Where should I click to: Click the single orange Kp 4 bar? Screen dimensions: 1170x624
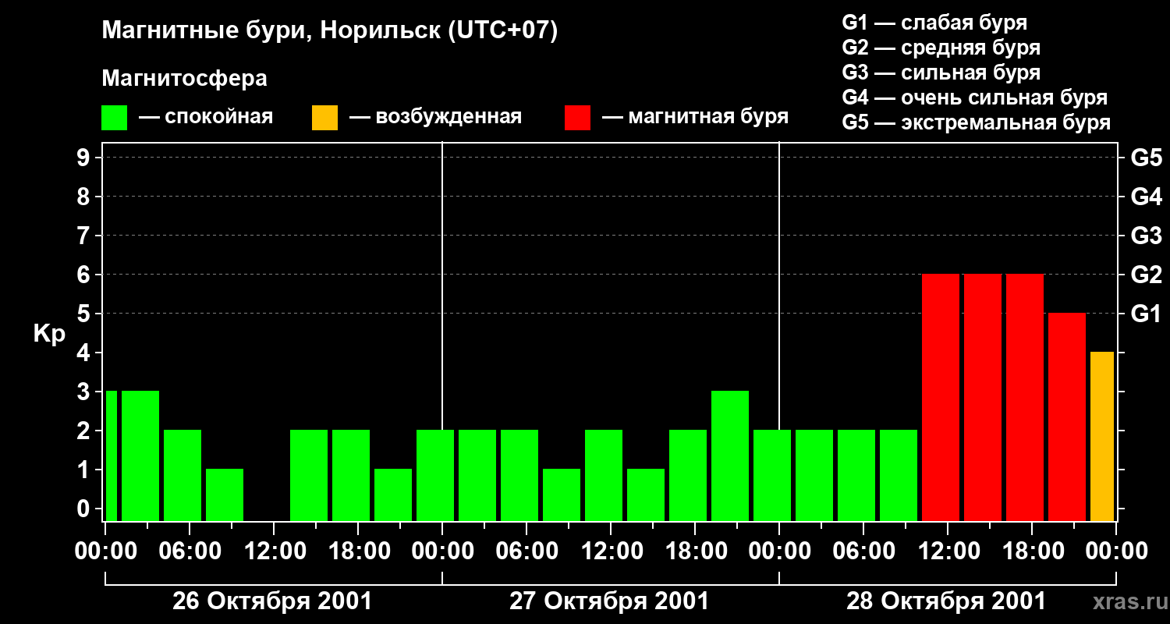tap(1102, 436)
